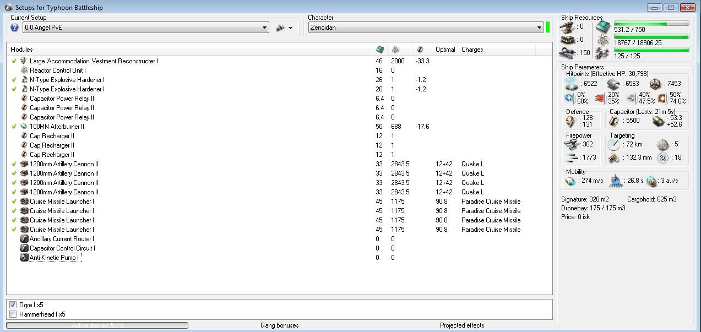Click the structure hitpoints icon showing 7453
701x332 pixels.
pyautogui.click(x=655, y=84)
